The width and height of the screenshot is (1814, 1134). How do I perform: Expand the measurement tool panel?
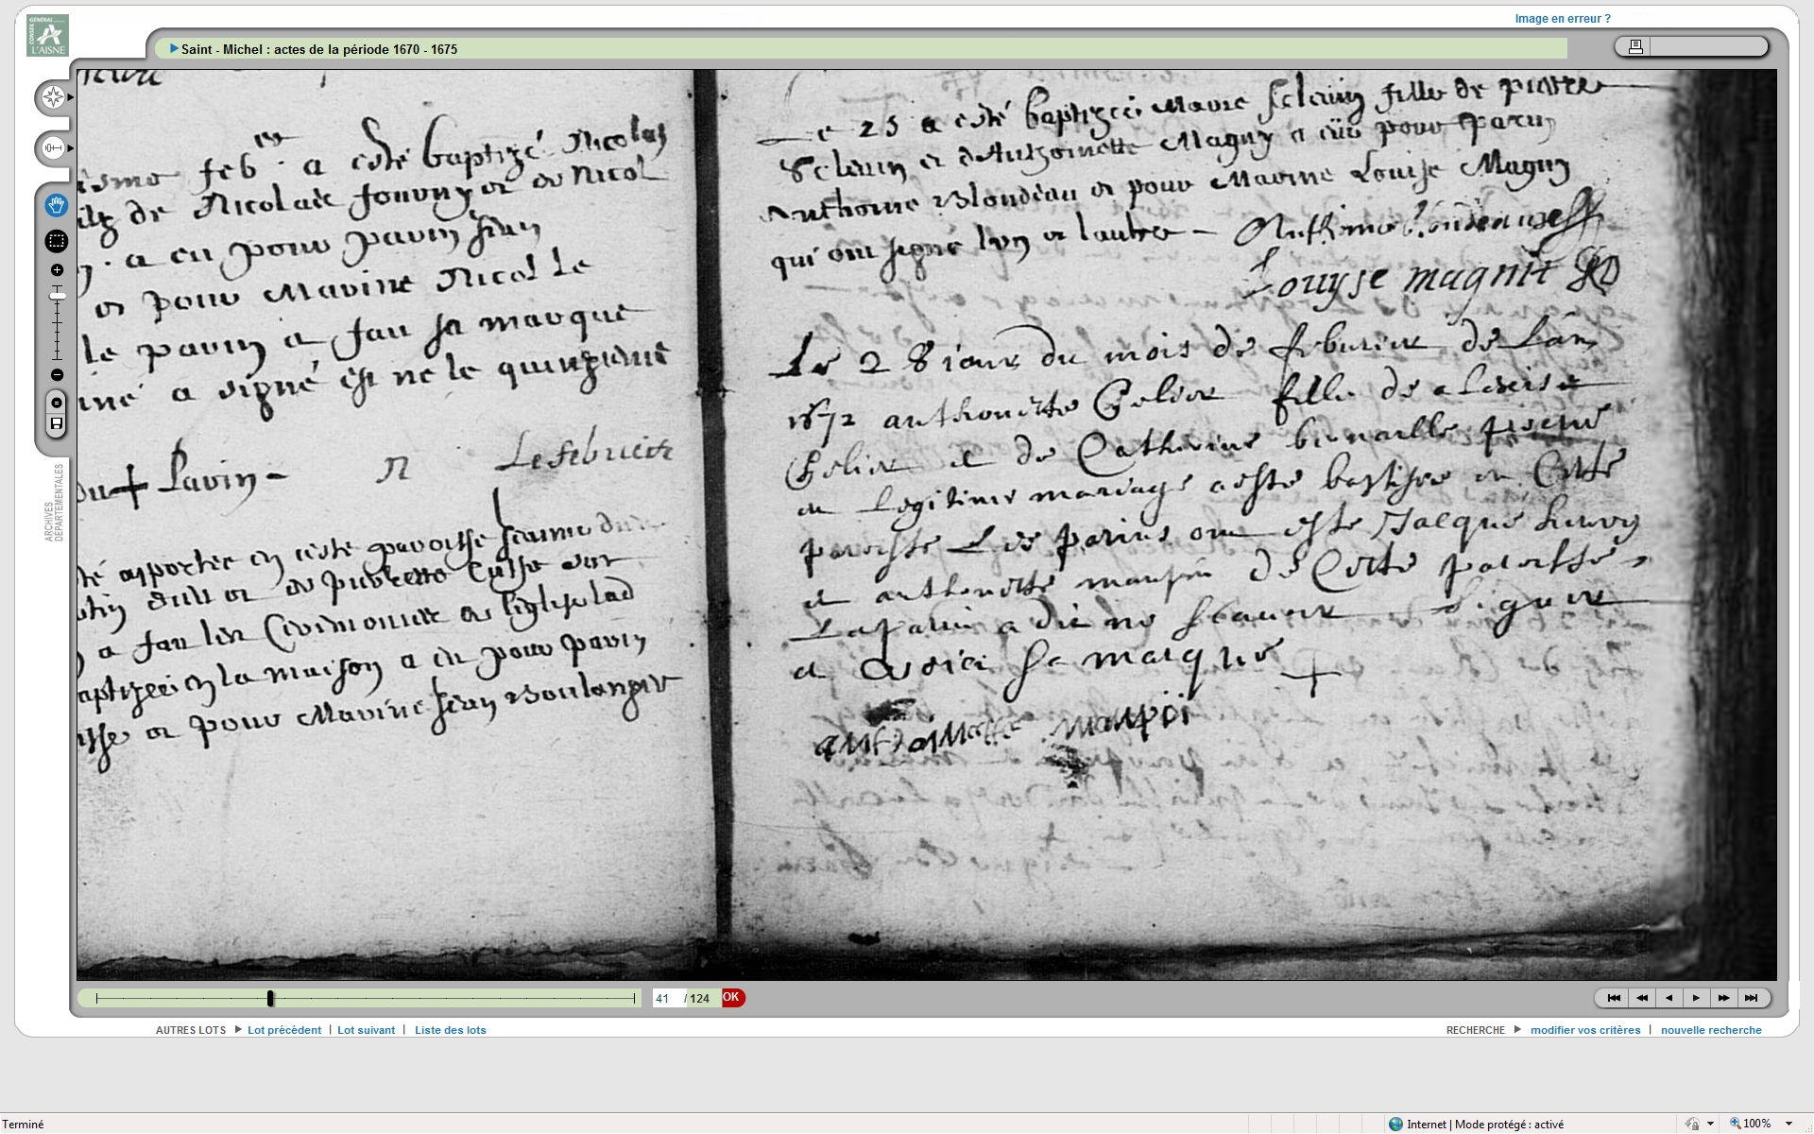tap(54, 148)
